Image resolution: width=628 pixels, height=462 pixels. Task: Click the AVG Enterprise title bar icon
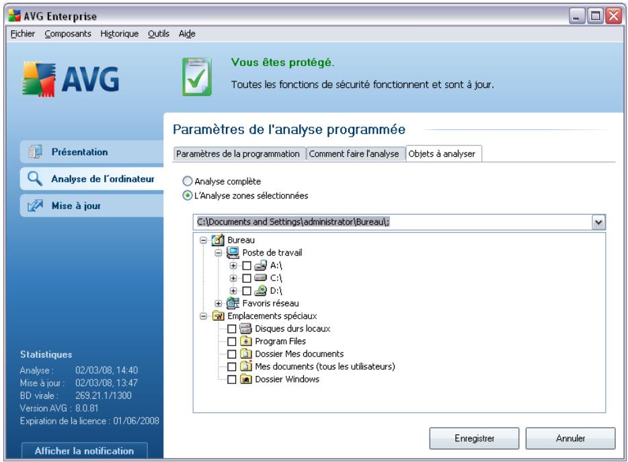pos(14,16)
